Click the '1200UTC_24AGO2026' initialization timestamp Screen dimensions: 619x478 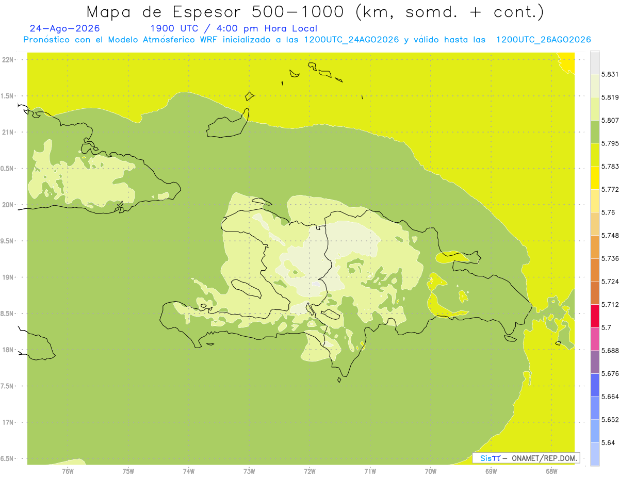point(351,40)
